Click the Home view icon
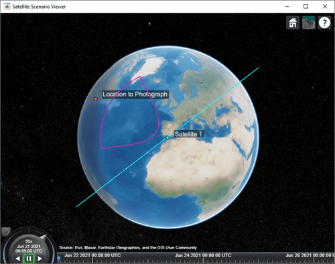 click(x=293, y=23)
